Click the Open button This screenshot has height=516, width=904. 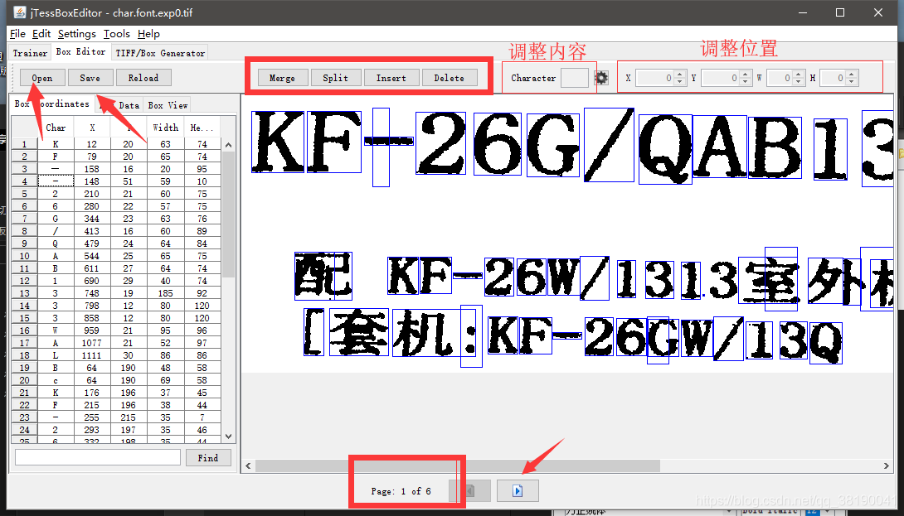point(42,78)
